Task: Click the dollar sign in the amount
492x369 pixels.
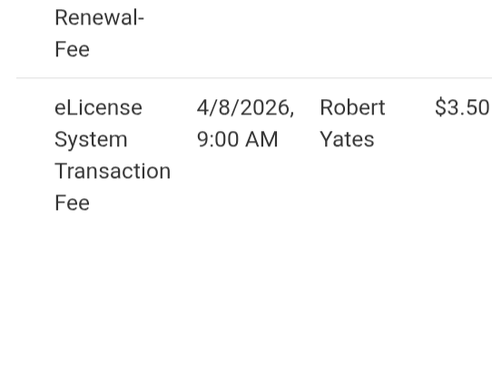Action: click(440, 108)
